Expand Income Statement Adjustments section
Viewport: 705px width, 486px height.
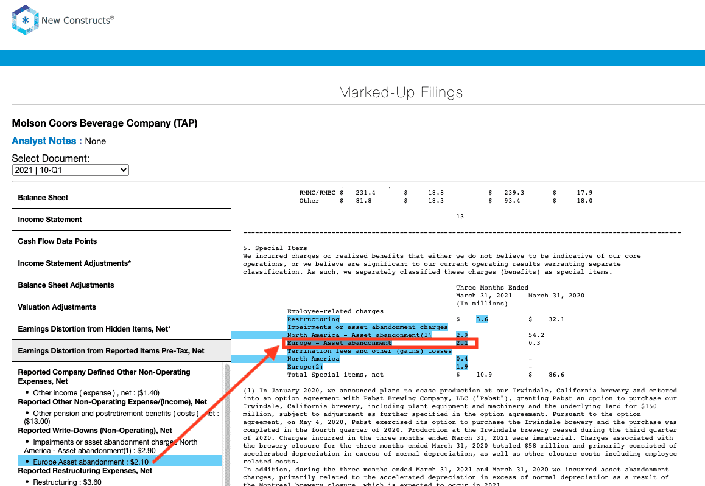121,263
